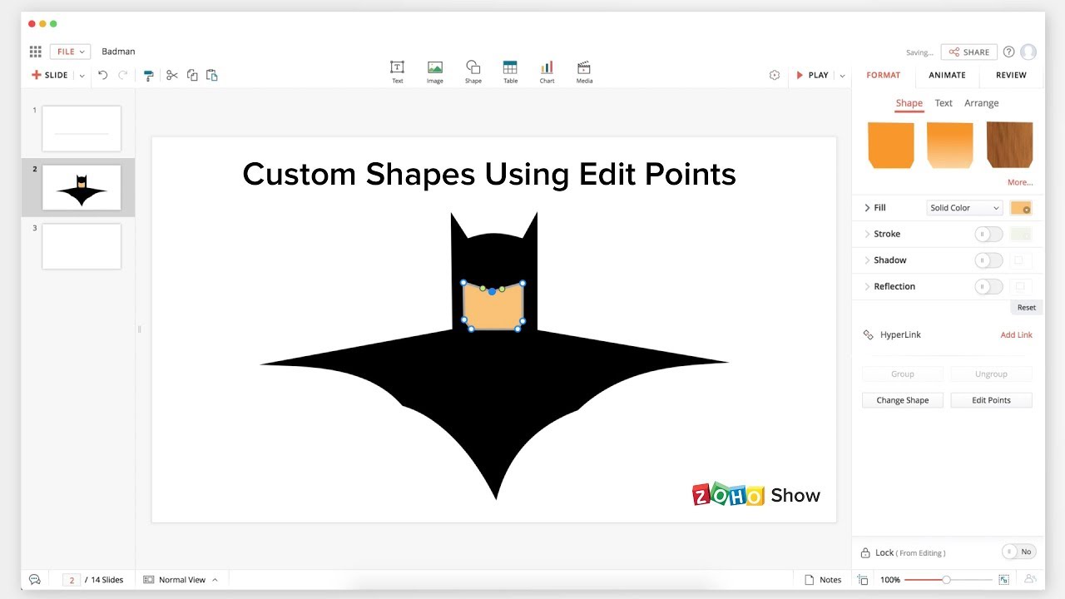Image resolution: width=1065 pixels, height=599 pixels.
Task: Click the Edit Points button
Action: click(992, 400)
